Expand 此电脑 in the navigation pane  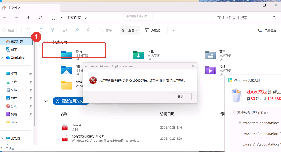2,138
